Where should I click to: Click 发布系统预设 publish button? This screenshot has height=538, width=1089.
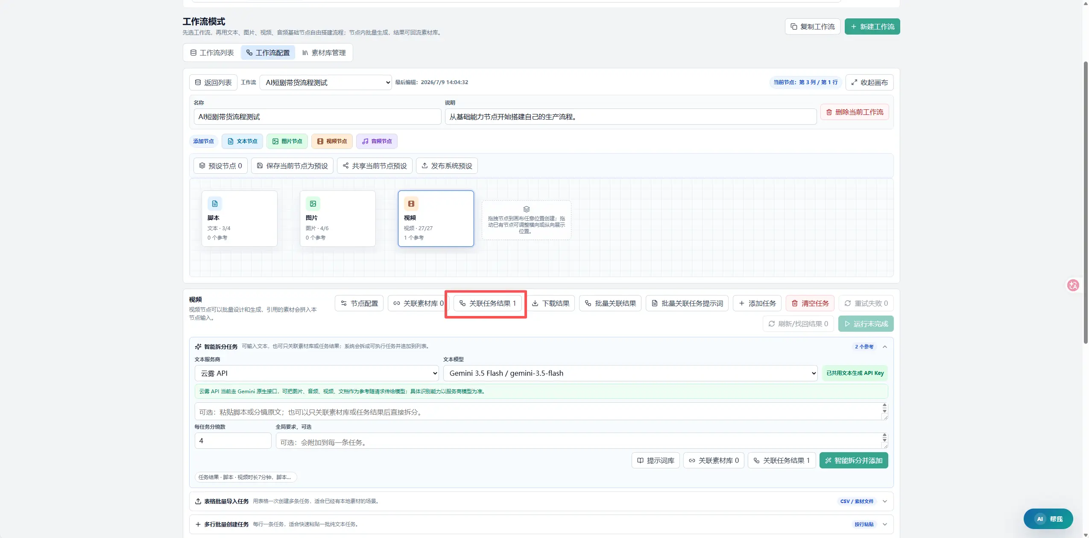(x=447, y=166)
